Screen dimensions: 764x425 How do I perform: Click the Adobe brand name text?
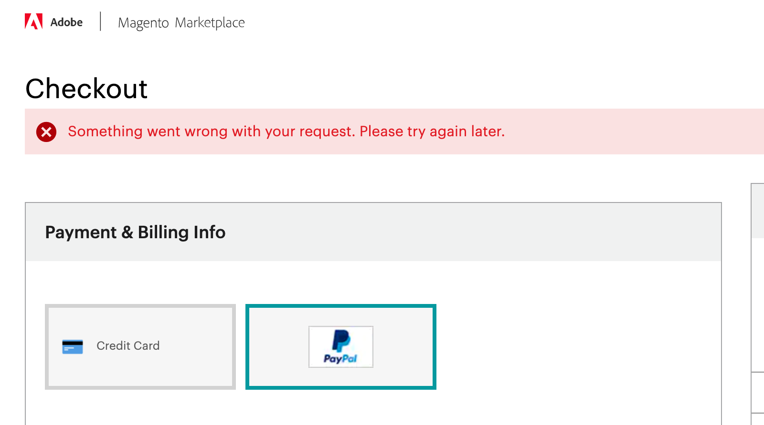tap(67, 22)
